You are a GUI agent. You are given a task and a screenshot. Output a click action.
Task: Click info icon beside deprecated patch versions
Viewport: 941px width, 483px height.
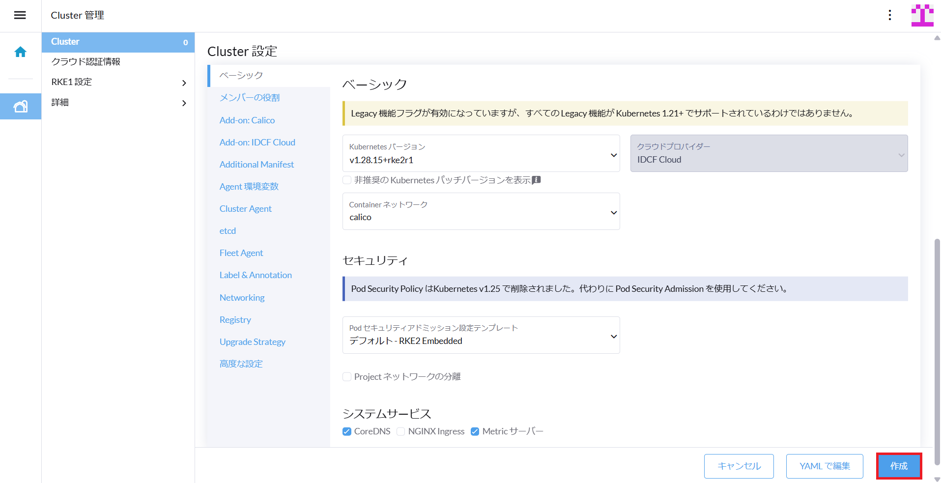(x=537, y=180)
